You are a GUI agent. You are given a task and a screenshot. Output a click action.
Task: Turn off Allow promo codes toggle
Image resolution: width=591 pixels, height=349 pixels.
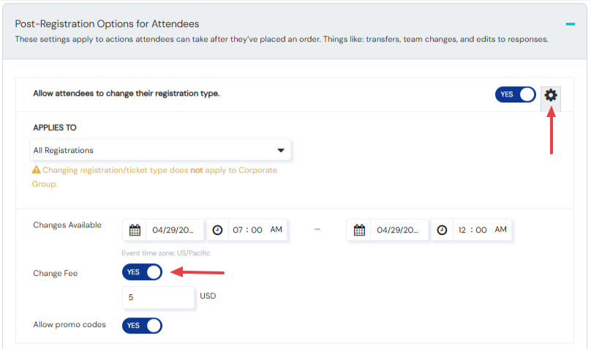tap(142, 326)
